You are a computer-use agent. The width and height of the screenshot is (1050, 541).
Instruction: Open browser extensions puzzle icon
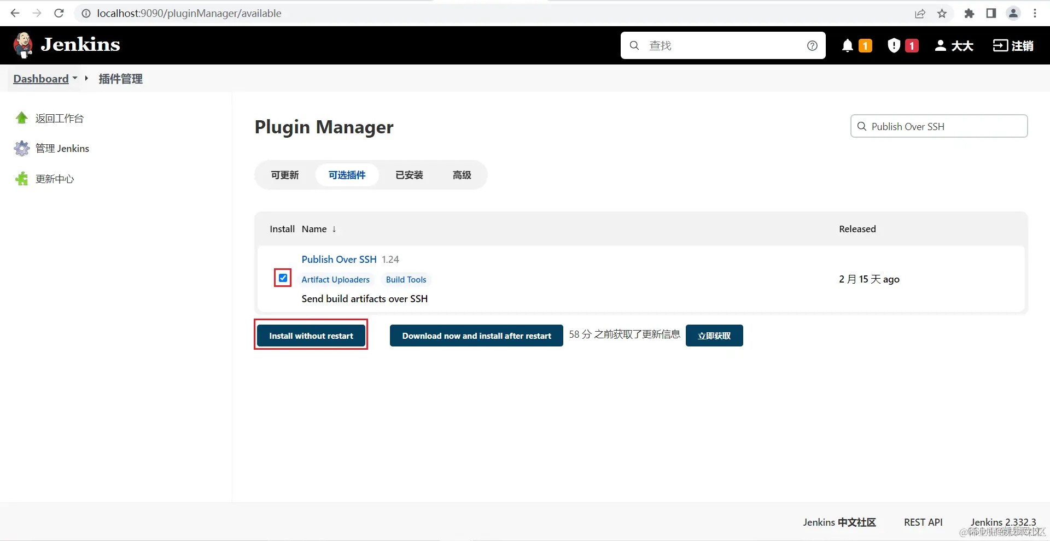tap(969, 14)
